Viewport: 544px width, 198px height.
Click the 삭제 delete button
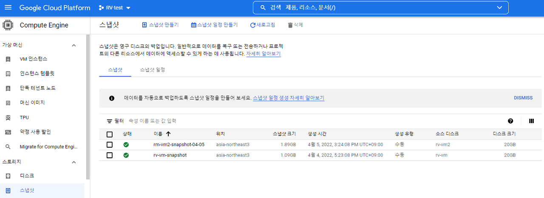(295, 25)
